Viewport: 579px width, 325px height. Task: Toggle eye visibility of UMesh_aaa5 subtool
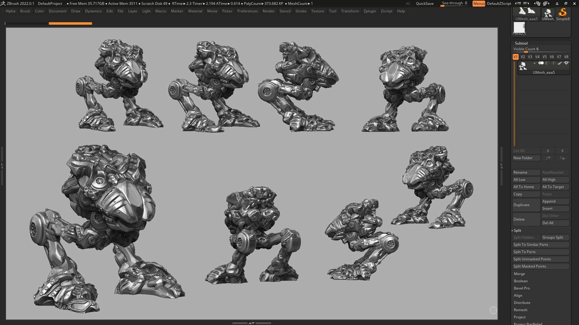coord(566,63)
